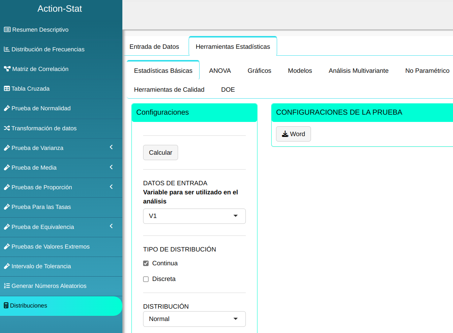Click the Tabla Cruzada table icon
The height and width of the screenshot is (333, 453).
pyautogui.click(x=7, y=88)
